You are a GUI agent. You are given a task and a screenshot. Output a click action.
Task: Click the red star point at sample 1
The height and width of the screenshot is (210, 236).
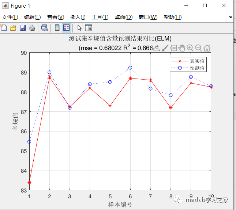(29, 183)
